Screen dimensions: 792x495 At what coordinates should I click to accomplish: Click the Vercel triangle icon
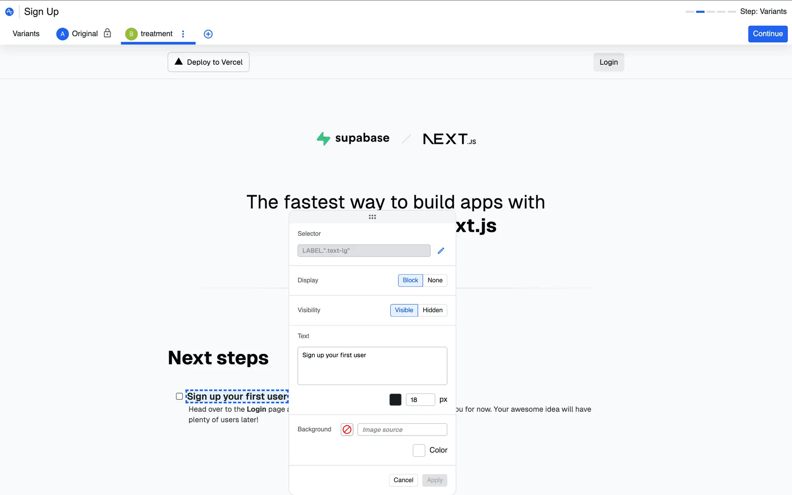point(179,61)
